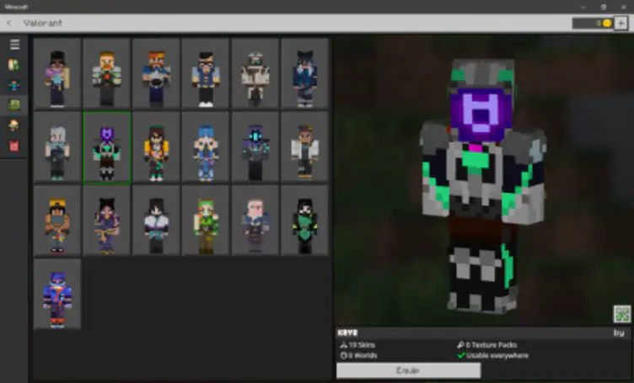Open the orange-and-green characters sidebar icon

coord(14,65)
